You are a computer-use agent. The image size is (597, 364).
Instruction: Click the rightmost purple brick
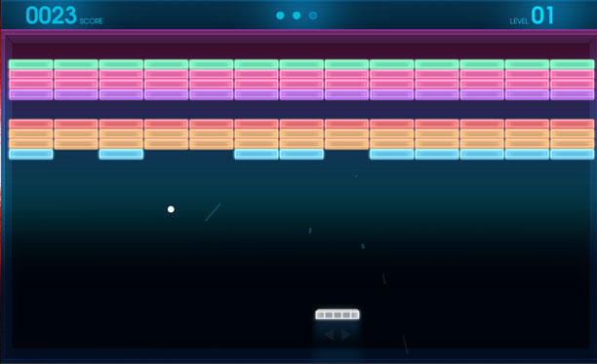[573, 94]
